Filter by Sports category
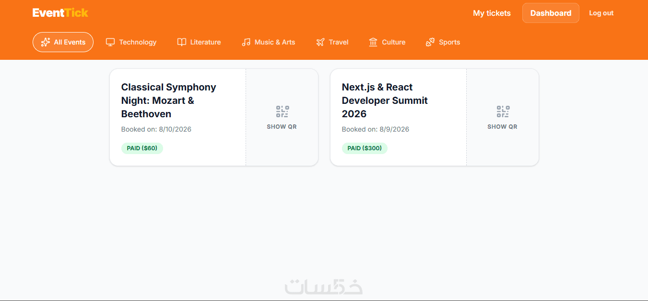The height and width of the screenshot is (301, 648). (443, 42)
